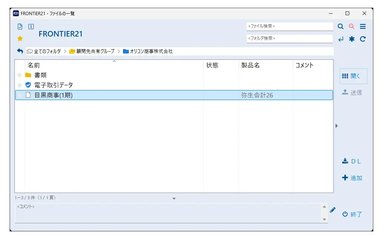This screenshot has height=238, width=387.
Task: Start a search with the magnifier icon
Action: point(341,26)
